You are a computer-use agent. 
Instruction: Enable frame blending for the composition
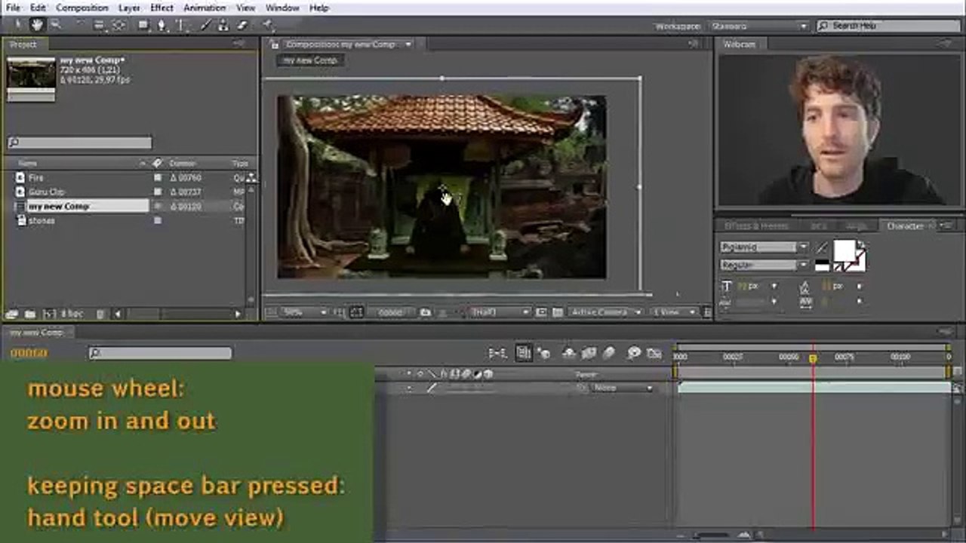(x=589, y=352)
